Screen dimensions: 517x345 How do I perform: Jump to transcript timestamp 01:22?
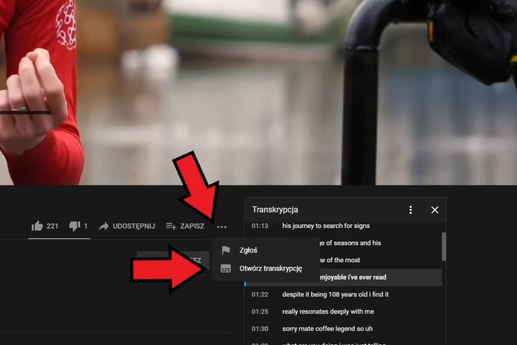260,295
